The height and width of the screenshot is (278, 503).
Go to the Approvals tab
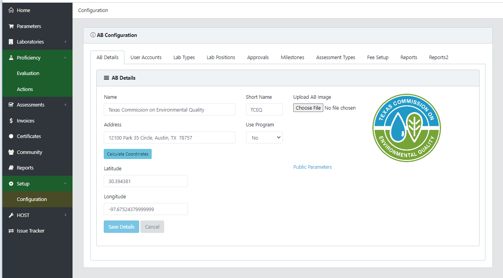258,58
